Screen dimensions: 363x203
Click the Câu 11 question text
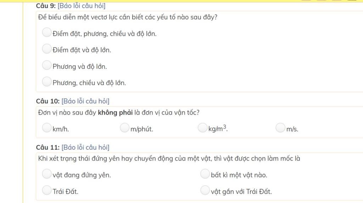coord(169,159)
